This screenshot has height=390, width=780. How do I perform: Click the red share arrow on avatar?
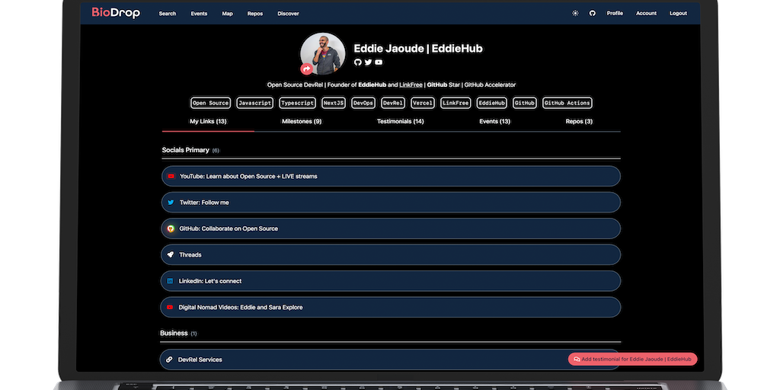pos(306,69)
